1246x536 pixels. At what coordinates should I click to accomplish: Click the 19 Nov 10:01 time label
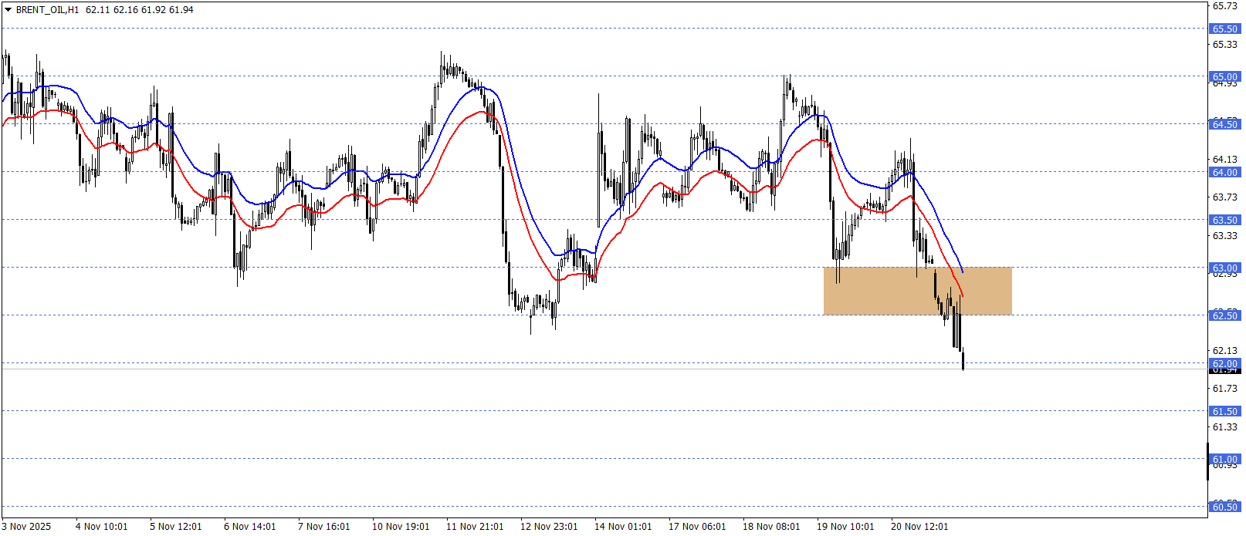click(x=845, y=527)
